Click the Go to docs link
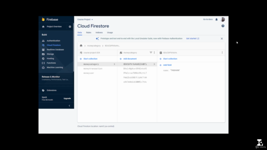This screenshot has height=150, width=267. point(208,20)
